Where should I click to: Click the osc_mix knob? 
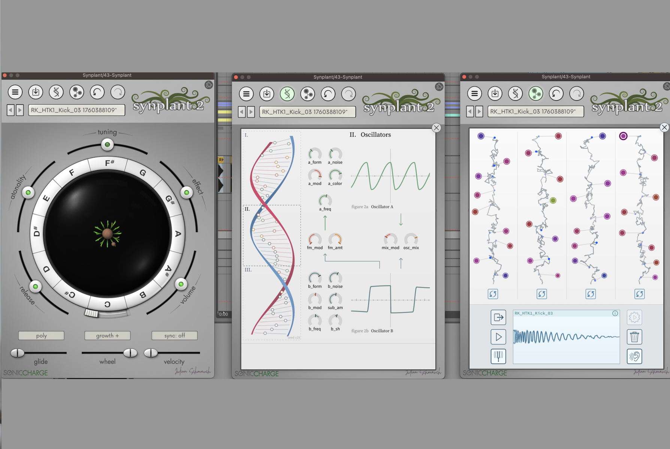pyautogui.click(x=411, y=239)
